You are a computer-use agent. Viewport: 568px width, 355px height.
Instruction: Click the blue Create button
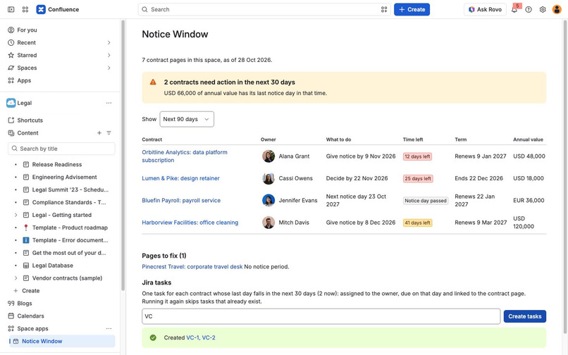[x=412, y=9]
